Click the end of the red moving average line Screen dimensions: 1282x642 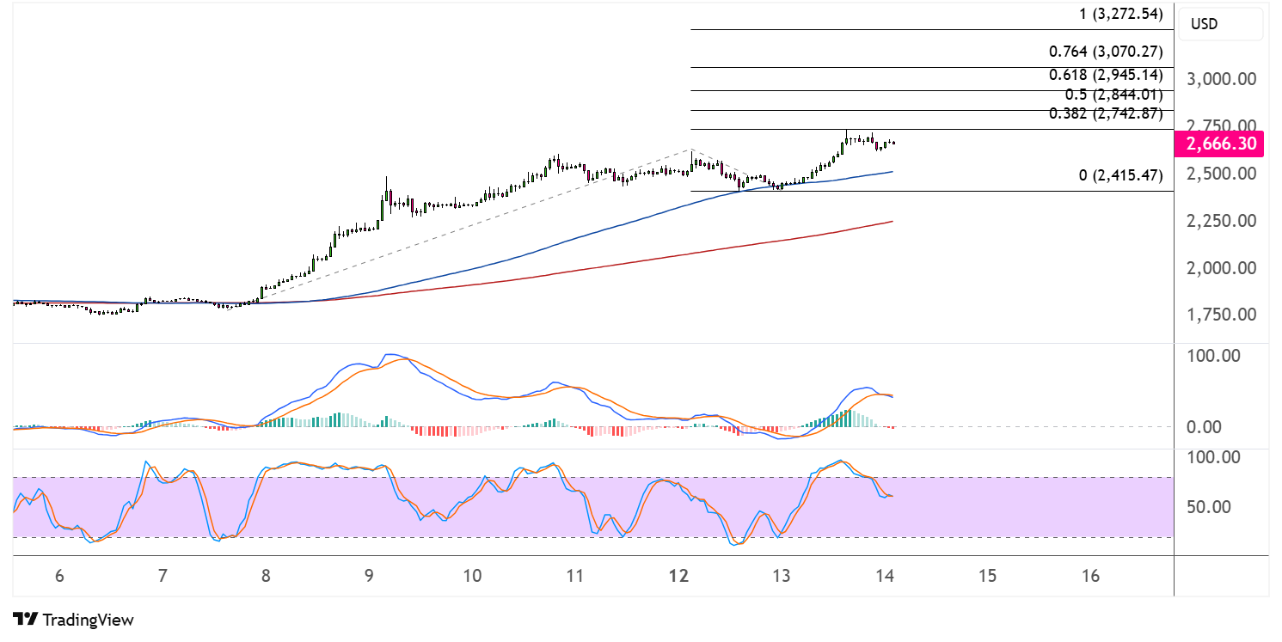pyautogui.click(x=891, y=222)
